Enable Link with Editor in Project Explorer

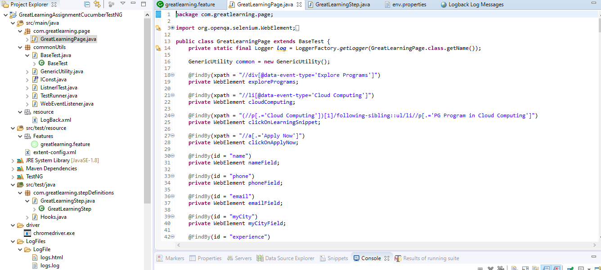click(x=98, y=4)
